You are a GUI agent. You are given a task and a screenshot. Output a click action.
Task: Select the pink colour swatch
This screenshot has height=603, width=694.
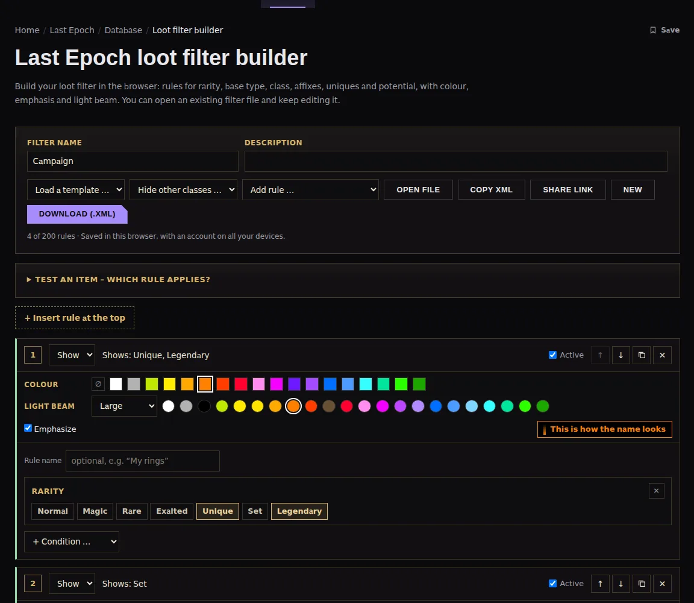tap(258, 384)
